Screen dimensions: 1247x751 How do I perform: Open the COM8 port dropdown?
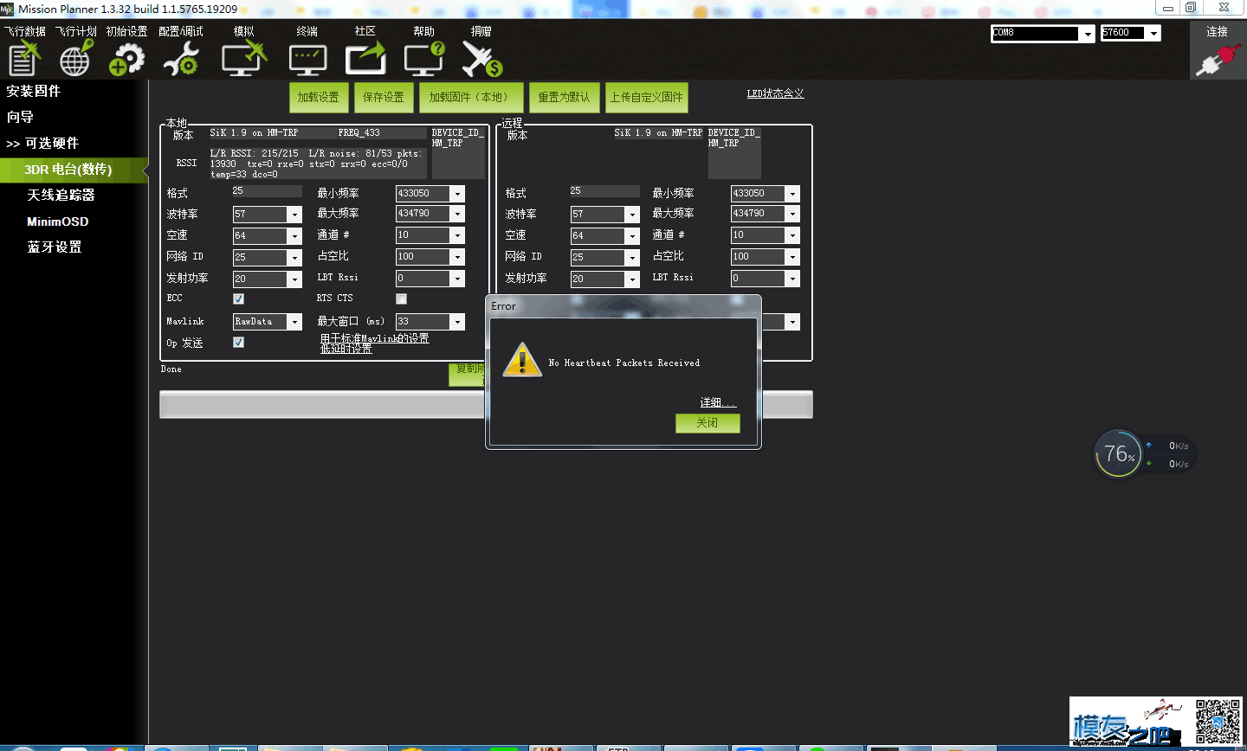click(x=1088, y=33)
